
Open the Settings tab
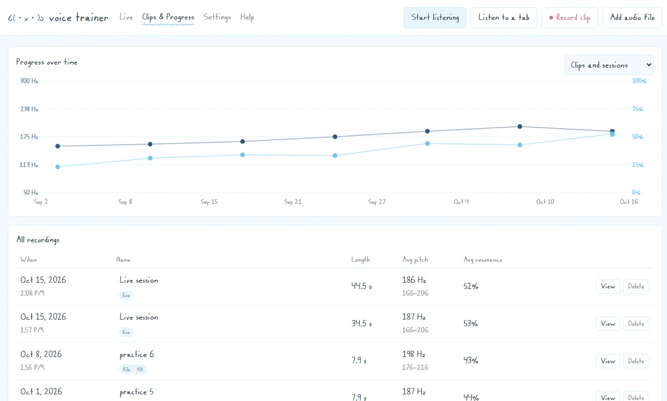point(217,17)
